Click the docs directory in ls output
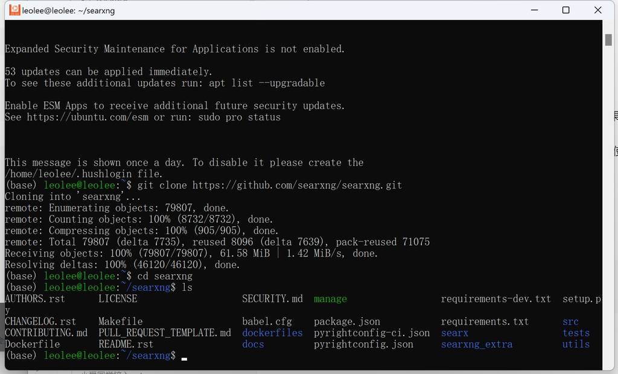618x374 pixels. [253, 344]
